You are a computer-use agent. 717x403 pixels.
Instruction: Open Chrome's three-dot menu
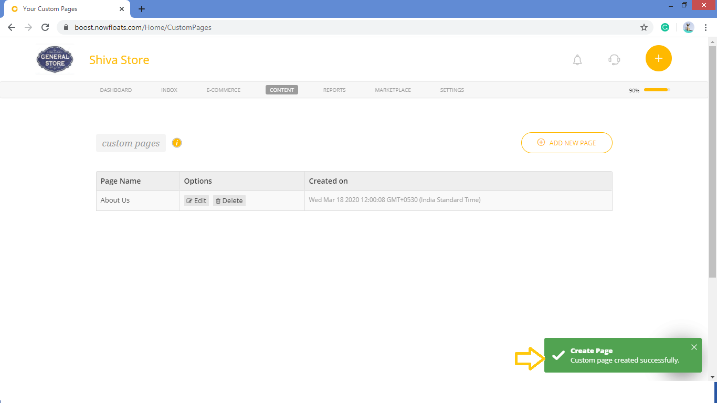tap(705, 27)
